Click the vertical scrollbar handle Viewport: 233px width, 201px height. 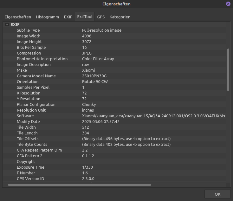coord(228,70)
